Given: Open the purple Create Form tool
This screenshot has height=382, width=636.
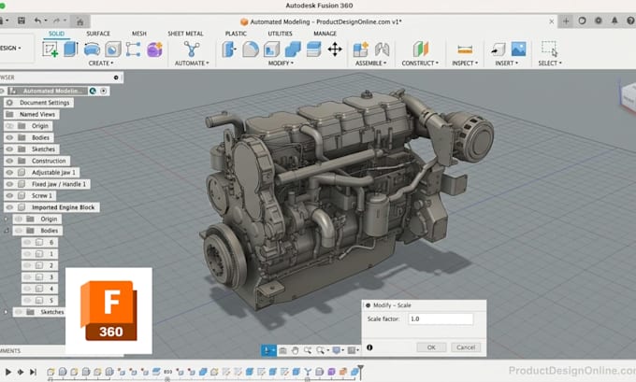Looking at the screenshot, I should 154,50.
